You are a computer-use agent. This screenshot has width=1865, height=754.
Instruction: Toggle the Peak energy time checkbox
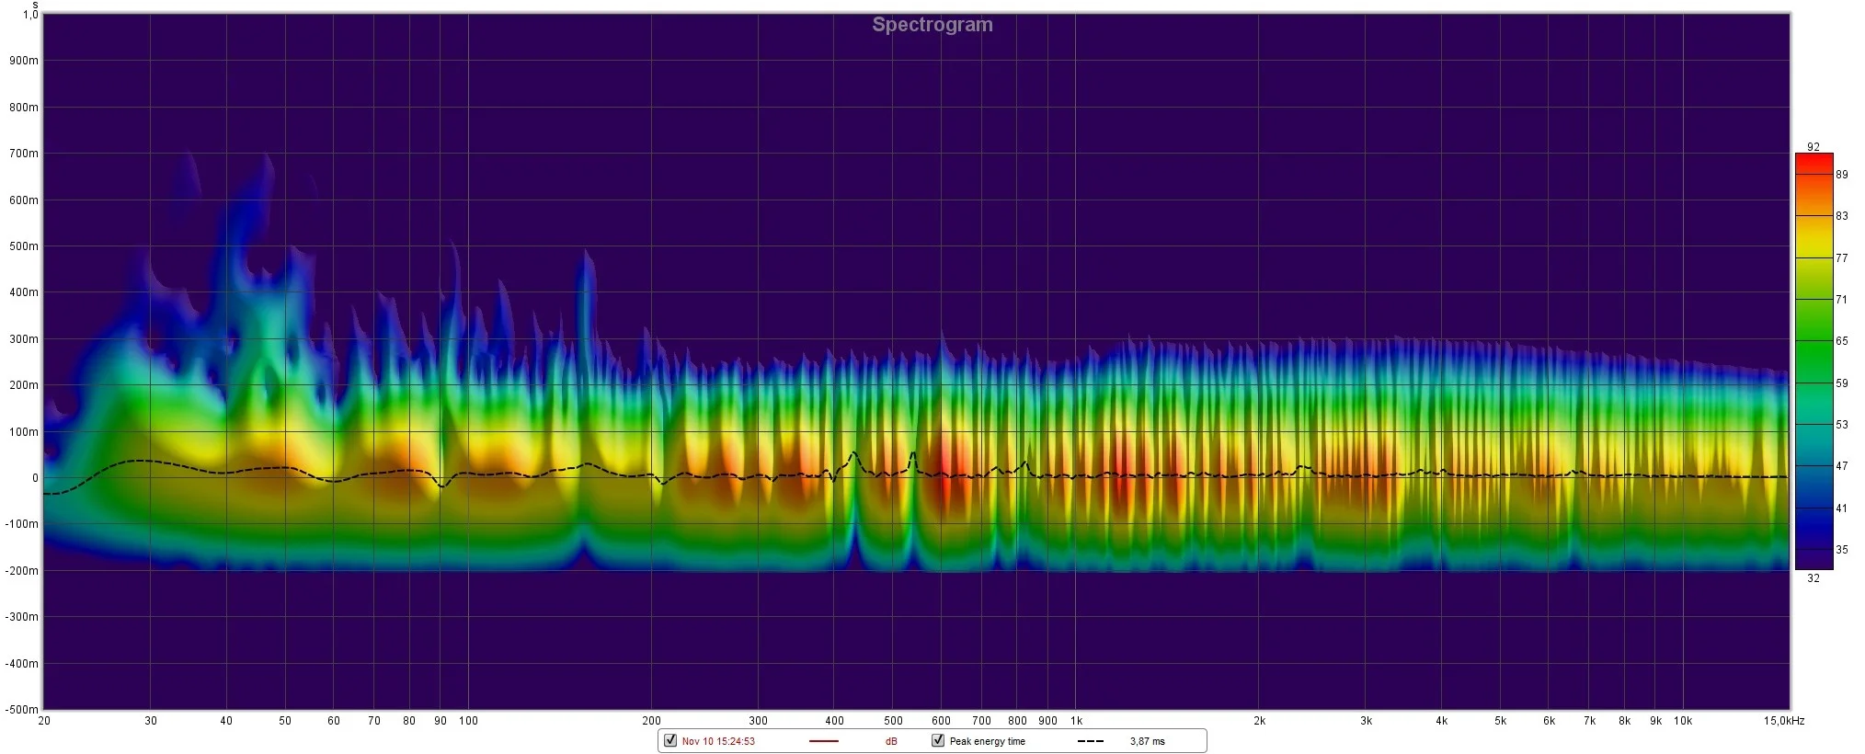coord(938,740)
